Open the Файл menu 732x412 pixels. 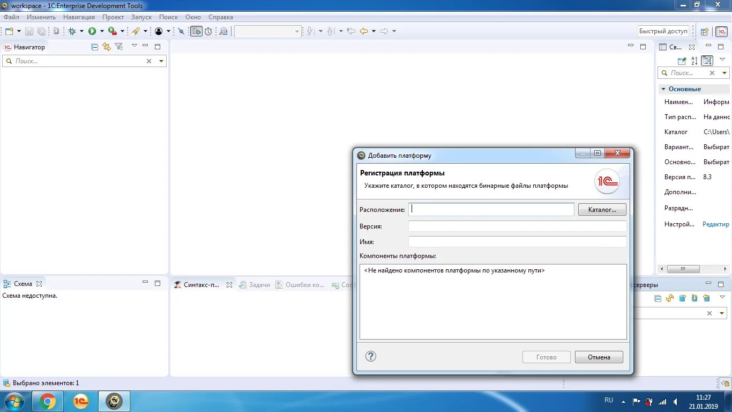click(11, 17)
